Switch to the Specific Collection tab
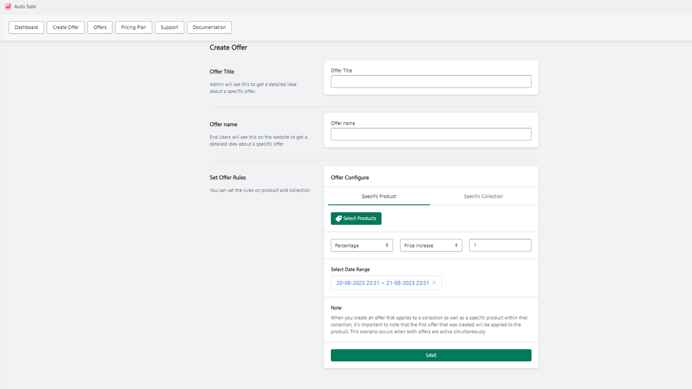The height and width of the screenshot is (389, 692). click(483, 196)
